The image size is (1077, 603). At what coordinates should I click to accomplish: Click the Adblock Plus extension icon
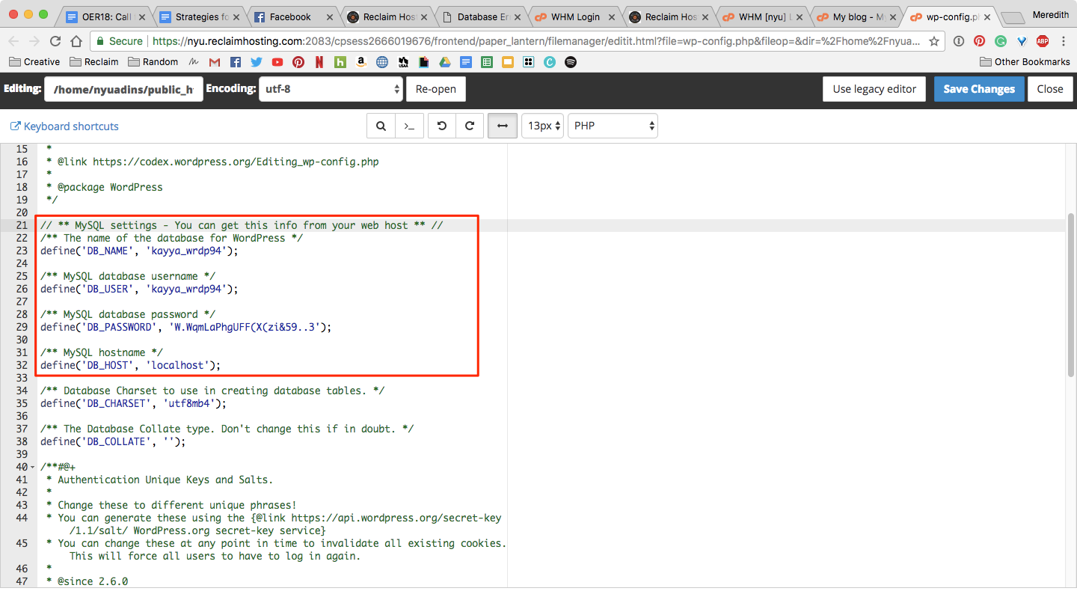1043,41
